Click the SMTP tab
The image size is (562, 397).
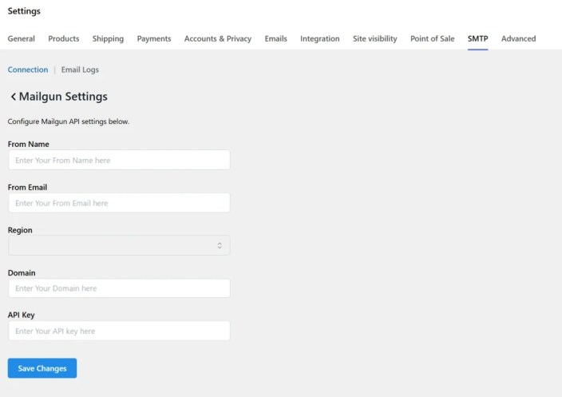[x=477, y=38]
